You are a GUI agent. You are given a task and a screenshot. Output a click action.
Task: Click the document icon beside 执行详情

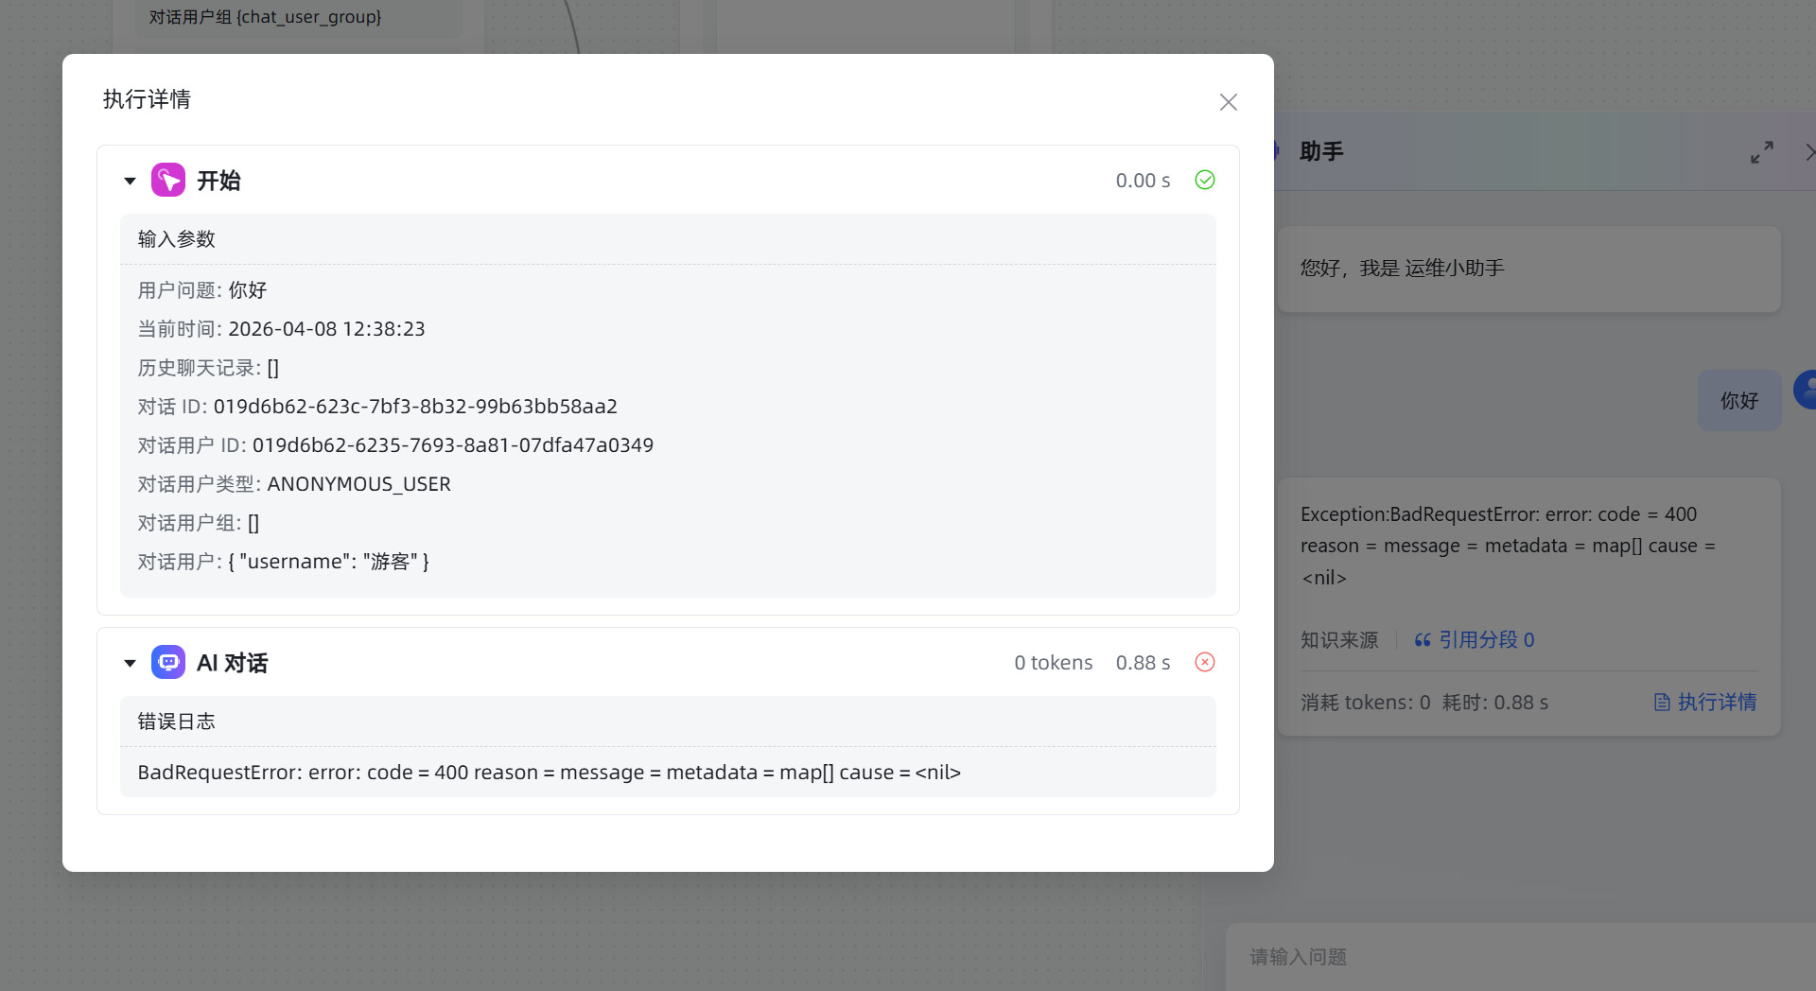pos(1662,703)
